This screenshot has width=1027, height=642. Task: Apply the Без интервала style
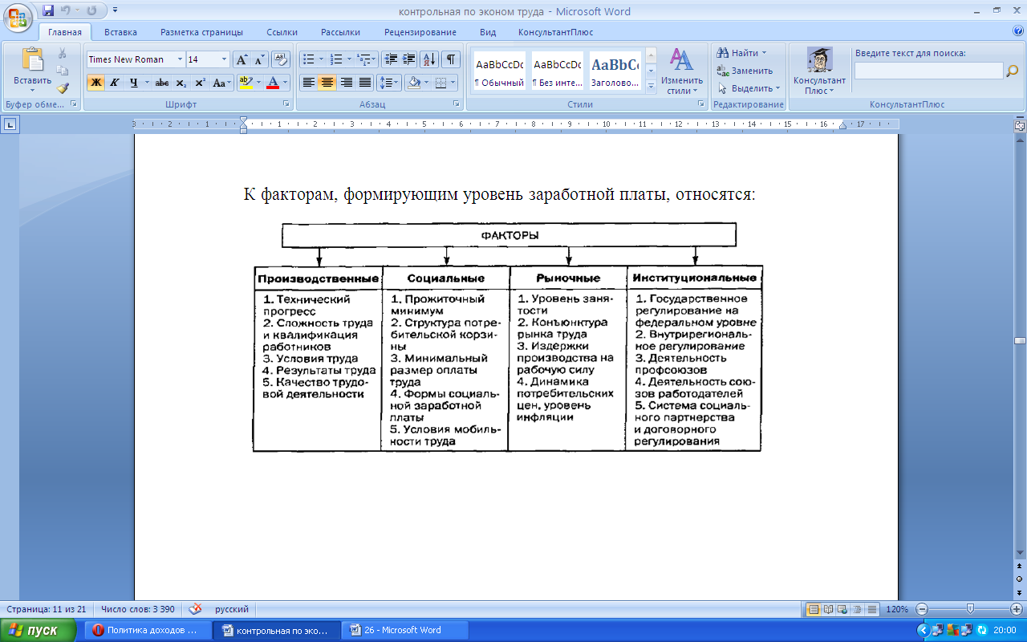tap(557, 71)
